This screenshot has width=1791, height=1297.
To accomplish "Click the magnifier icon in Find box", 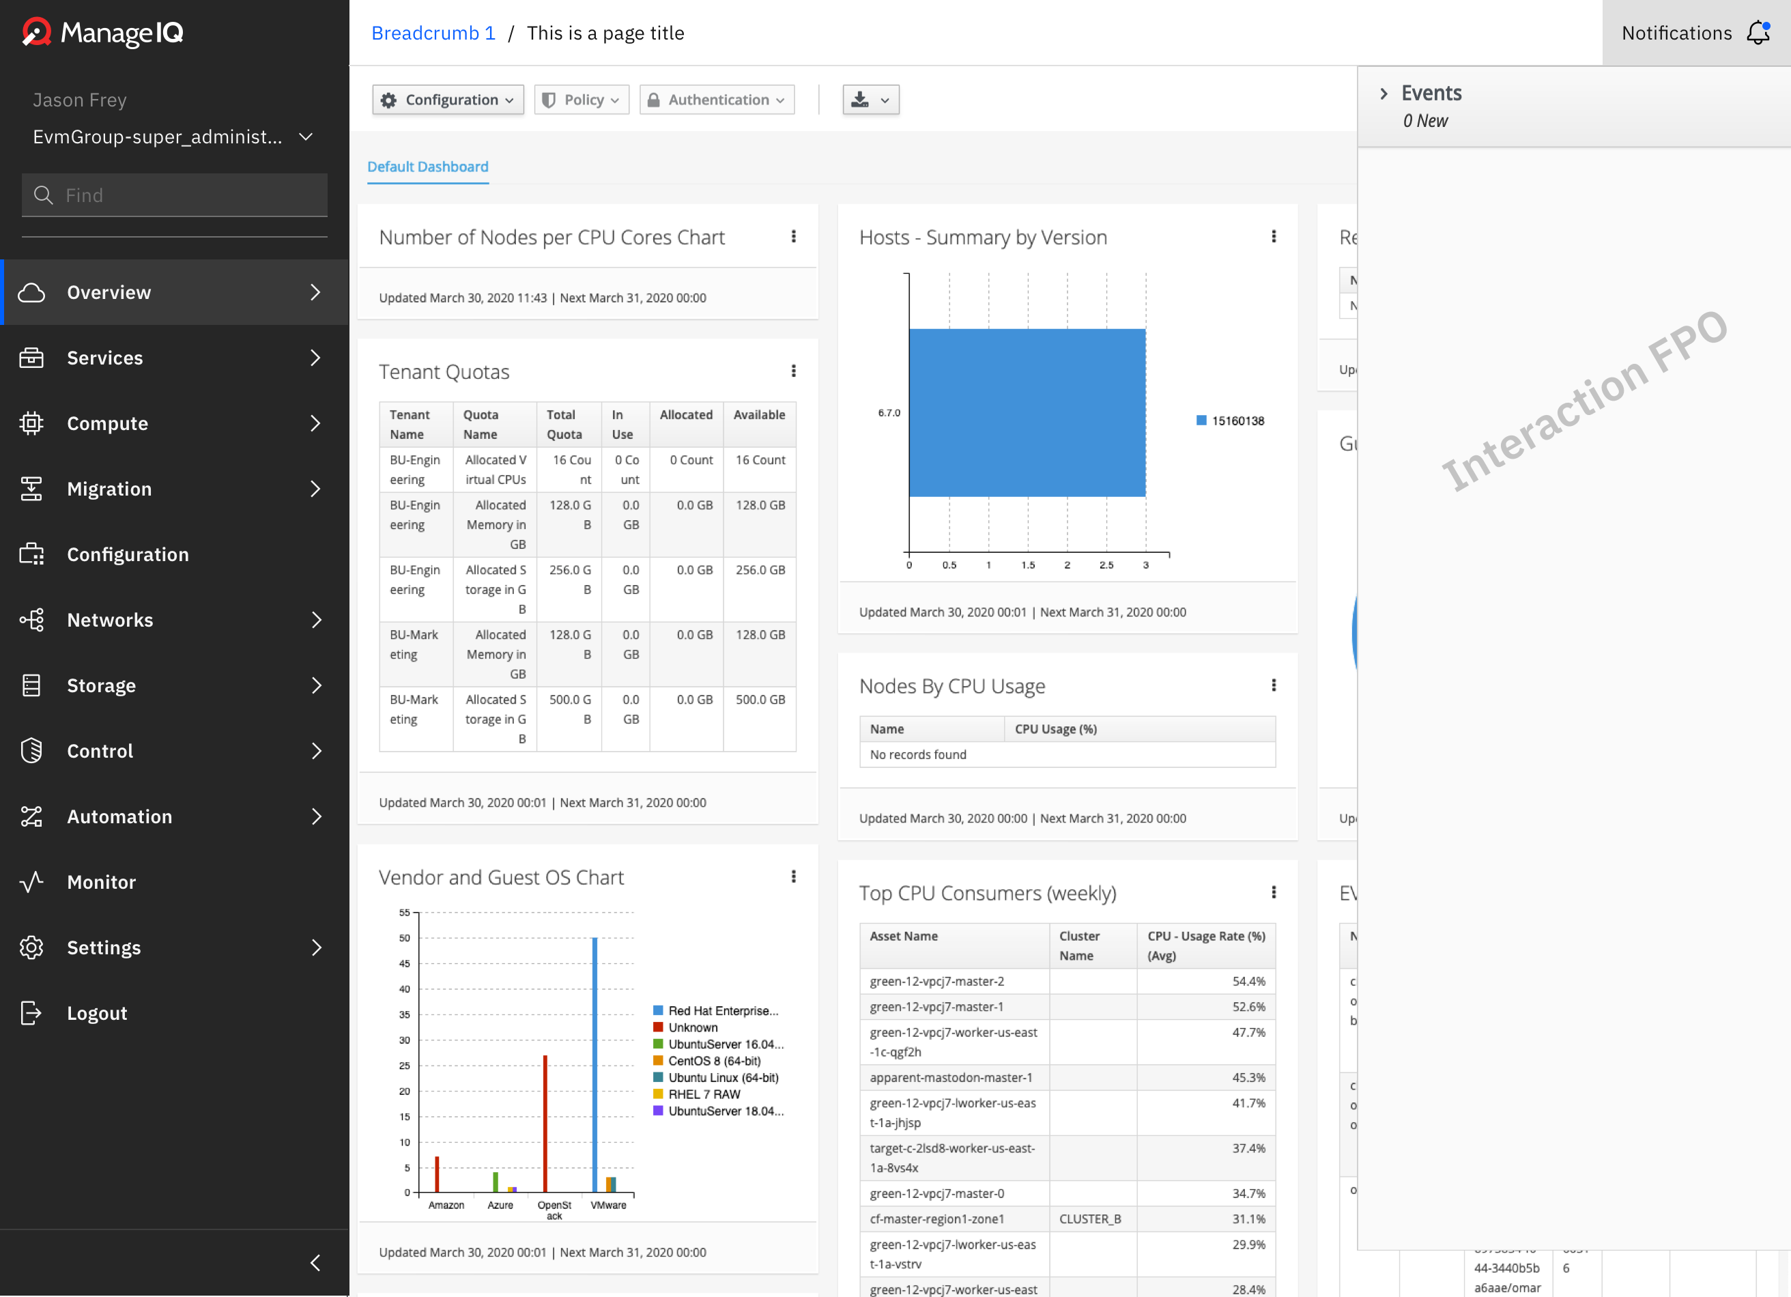I will [44, 195].
